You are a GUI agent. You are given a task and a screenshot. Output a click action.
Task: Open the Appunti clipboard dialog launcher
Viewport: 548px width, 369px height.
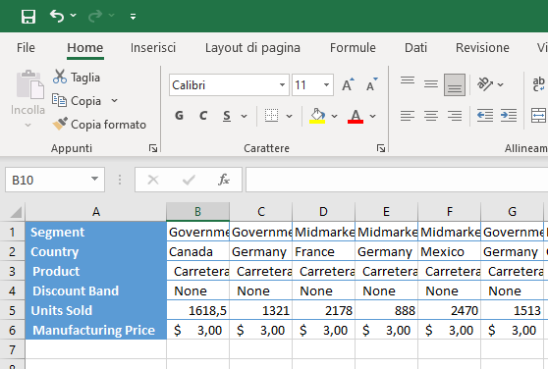153,148
